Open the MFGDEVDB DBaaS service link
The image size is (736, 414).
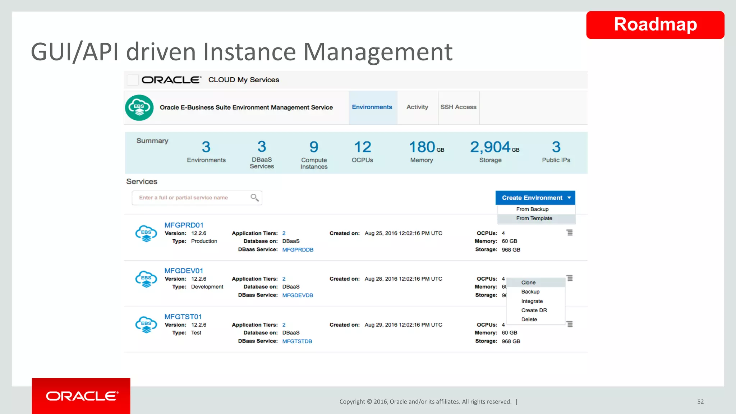click(x=298, y=295)
